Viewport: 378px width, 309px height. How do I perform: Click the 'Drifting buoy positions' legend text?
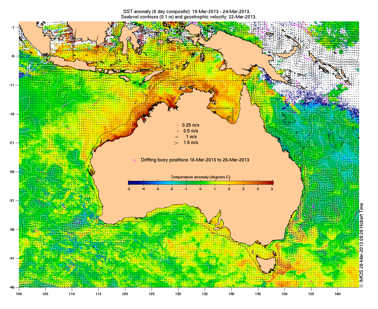tap(195, 160)
